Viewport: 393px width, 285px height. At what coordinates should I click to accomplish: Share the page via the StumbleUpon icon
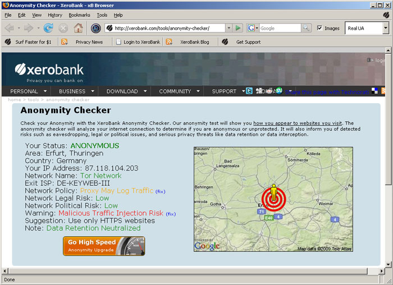point(278,90)
